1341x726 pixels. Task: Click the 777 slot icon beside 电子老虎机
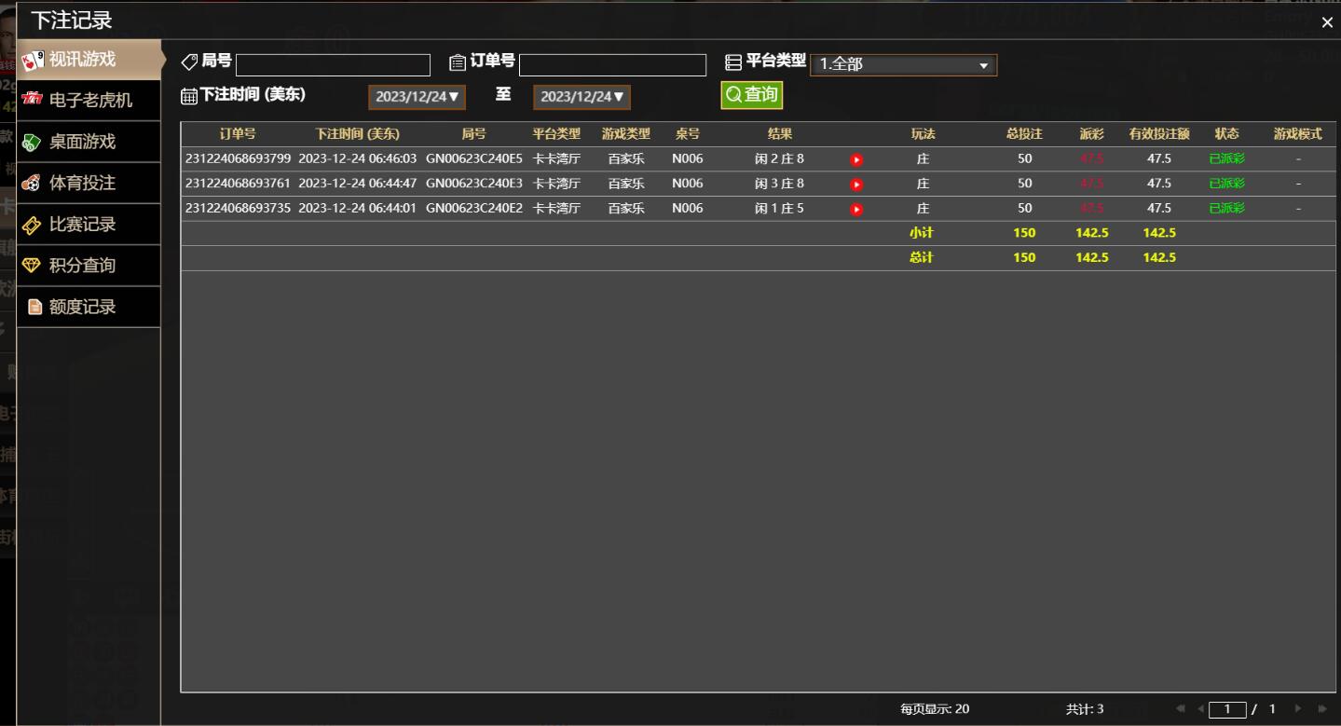click(x=33, y=99)
